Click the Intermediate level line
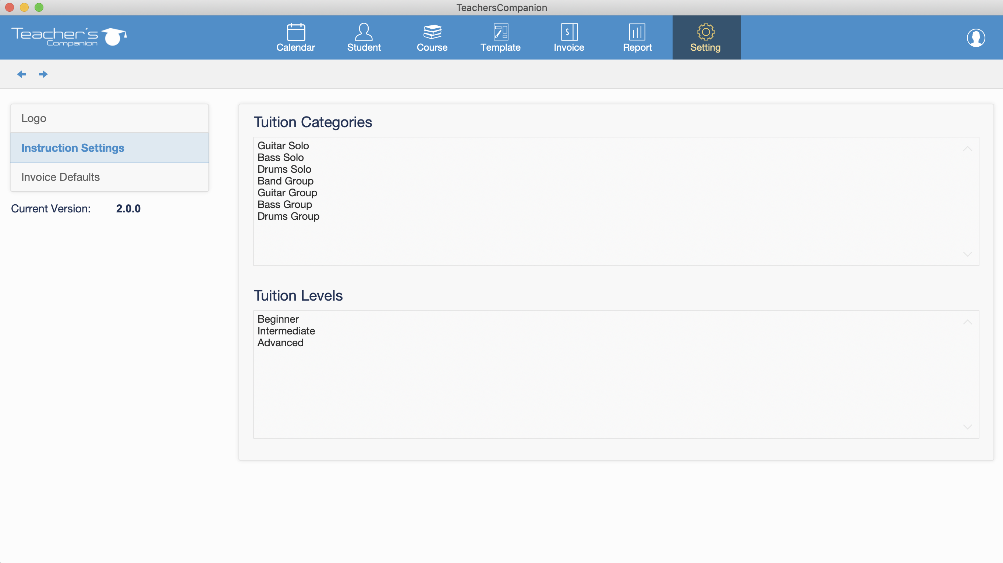This screenshot has width=1003, height=563. (x=286, y=330)
